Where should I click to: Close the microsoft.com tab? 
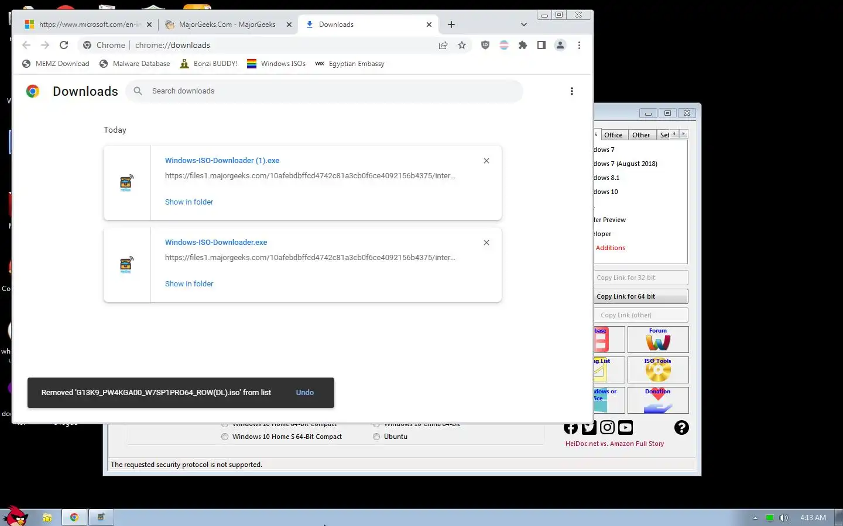pyautogui.click(x=149, y=25)
